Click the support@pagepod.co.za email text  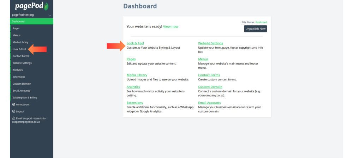(26, 122)
